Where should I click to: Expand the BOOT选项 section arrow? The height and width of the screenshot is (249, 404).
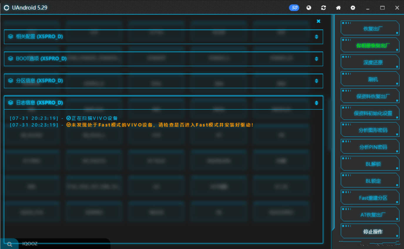tap(316, 59)
